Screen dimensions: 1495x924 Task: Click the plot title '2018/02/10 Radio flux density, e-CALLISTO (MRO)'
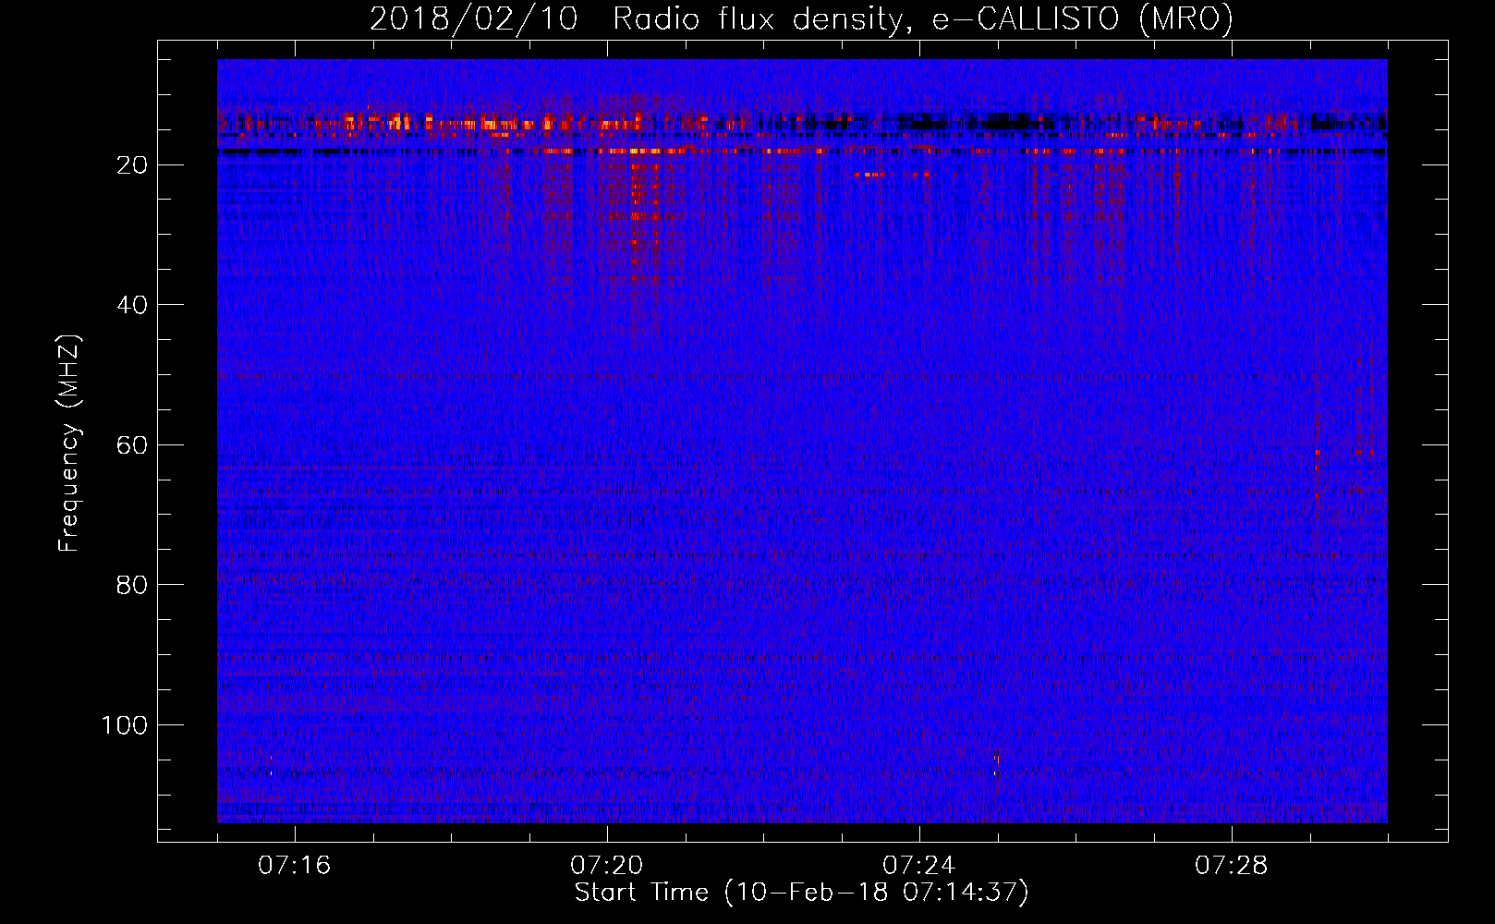pyautogui.click(x=801, y=18)
